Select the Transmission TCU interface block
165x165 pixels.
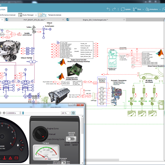(72, 83)
